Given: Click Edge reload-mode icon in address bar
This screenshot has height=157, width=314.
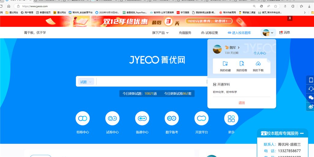Looking at the screenshot, I should pyautogui.click(x=261, y=6).
